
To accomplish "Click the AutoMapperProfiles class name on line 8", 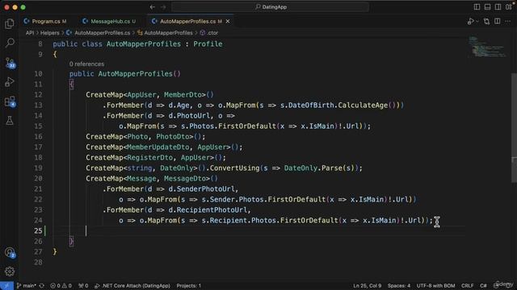I will coord(144,44).
